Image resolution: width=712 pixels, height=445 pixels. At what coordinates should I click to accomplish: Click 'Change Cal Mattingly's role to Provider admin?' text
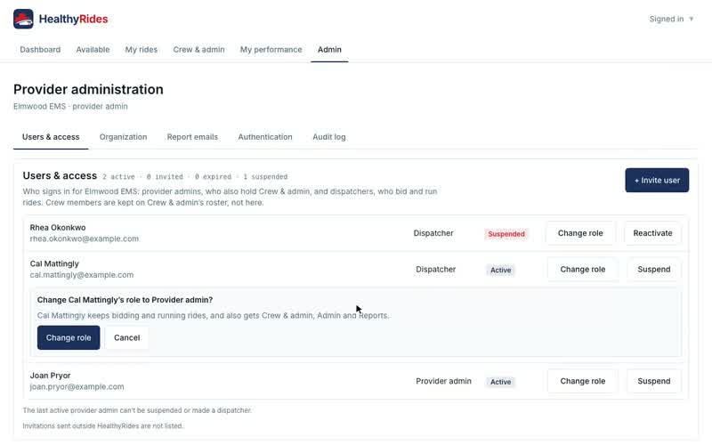click(x=125, y=300)
